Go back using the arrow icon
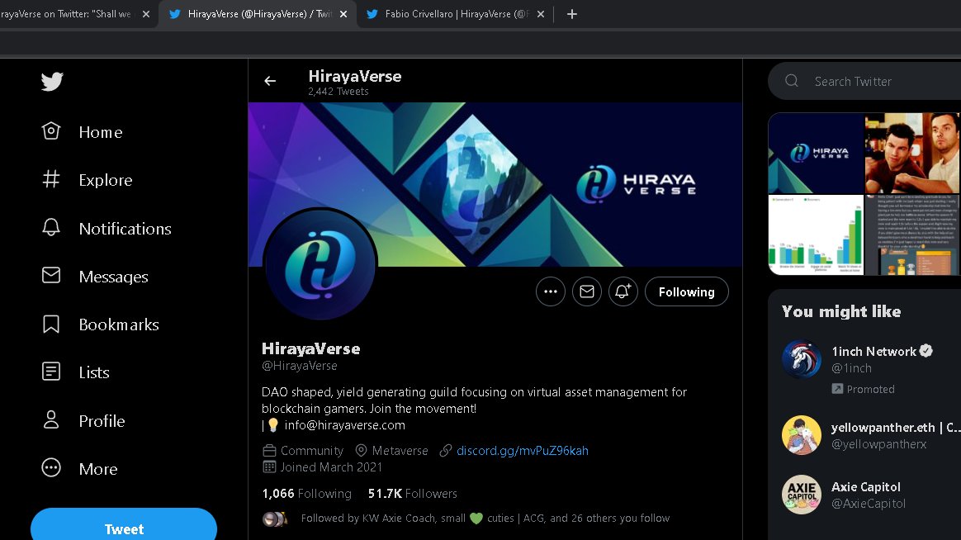 [270, 81]
